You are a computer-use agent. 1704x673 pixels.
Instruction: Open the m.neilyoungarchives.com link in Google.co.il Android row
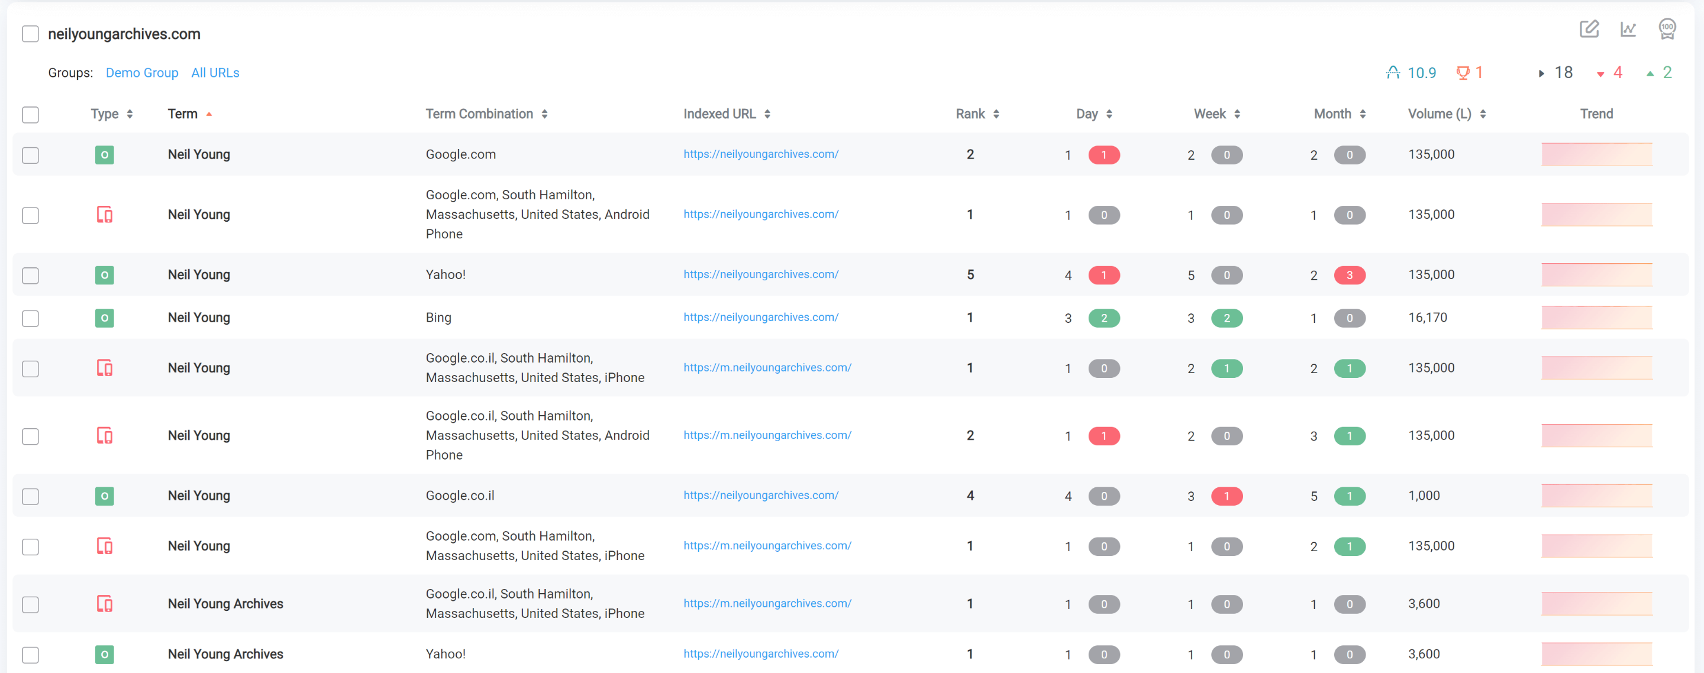(x=767, y=435)
